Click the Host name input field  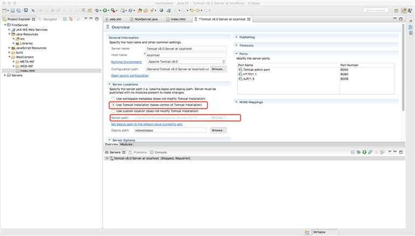coord(186,55)
